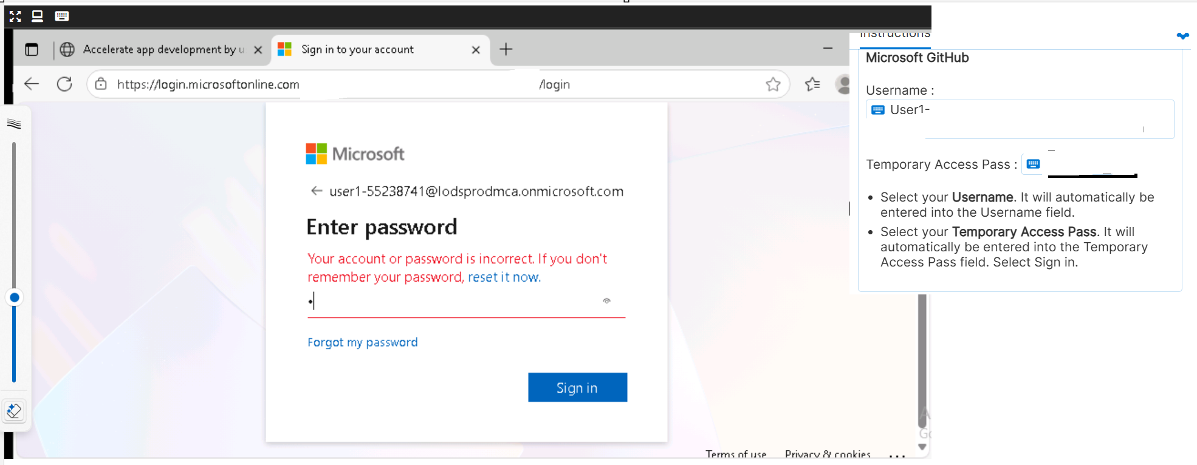Select the Sign in to your account tab
Viewport: 1197px width, 465px height.
pos(358,50)
